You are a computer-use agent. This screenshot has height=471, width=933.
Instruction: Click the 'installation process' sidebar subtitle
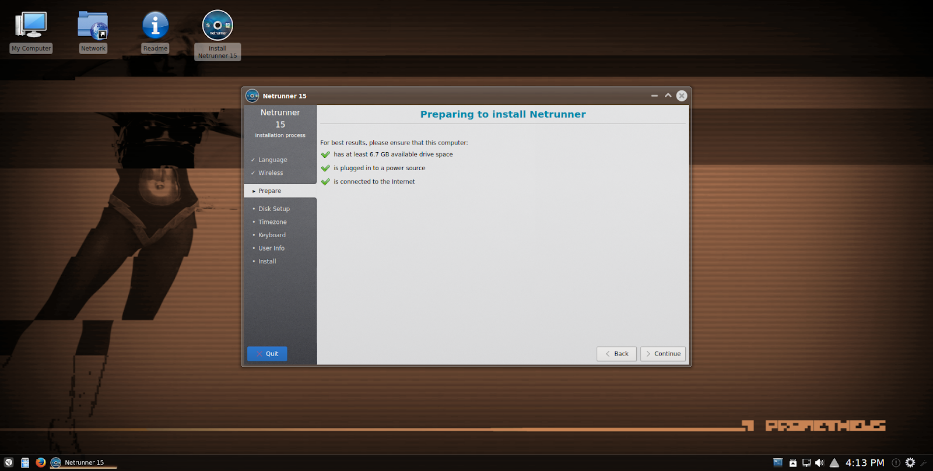pos(280,135)
